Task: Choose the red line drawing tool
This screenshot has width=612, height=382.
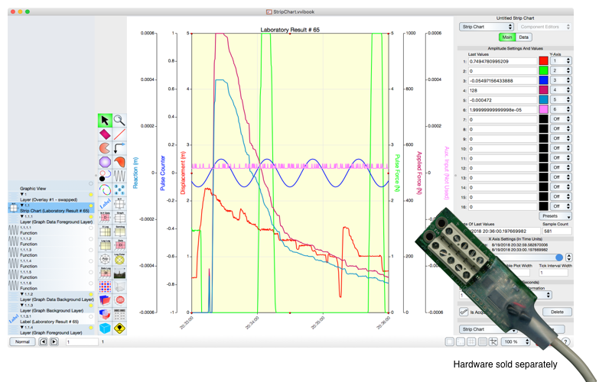Action: click(119, 134)
